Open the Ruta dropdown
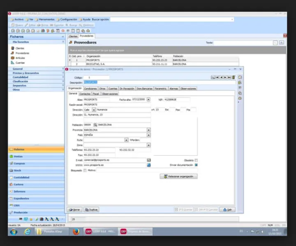 (x=127, y=140)
